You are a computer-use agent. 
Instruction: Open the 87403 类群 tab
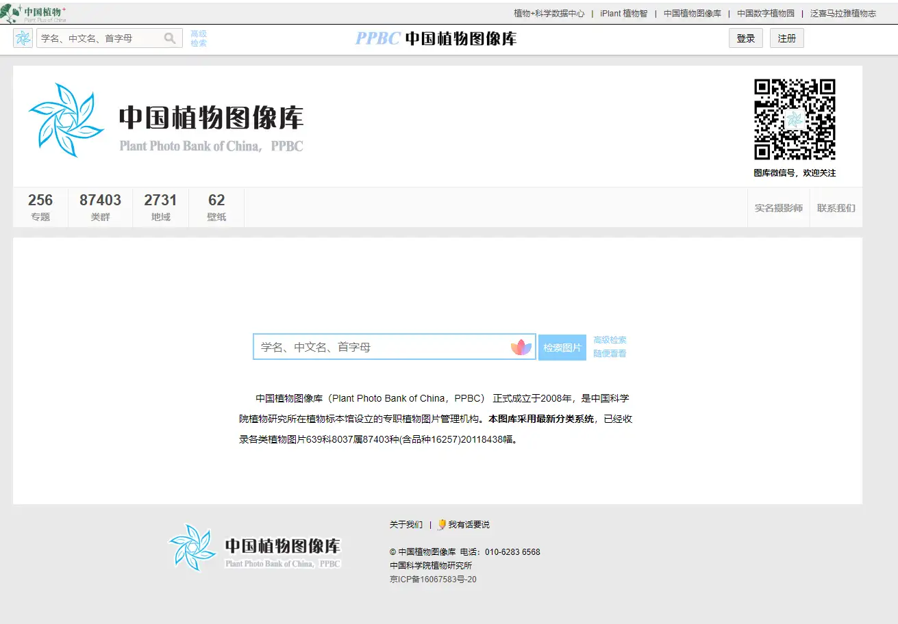(100, 207)
